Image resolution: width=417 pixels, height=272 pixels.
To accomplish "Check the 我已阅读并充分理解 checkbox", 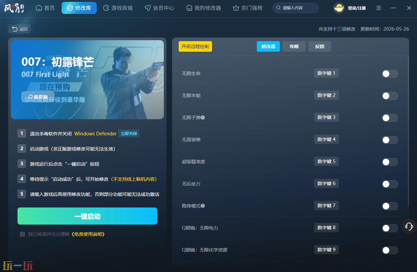I will tap(22, 234).
